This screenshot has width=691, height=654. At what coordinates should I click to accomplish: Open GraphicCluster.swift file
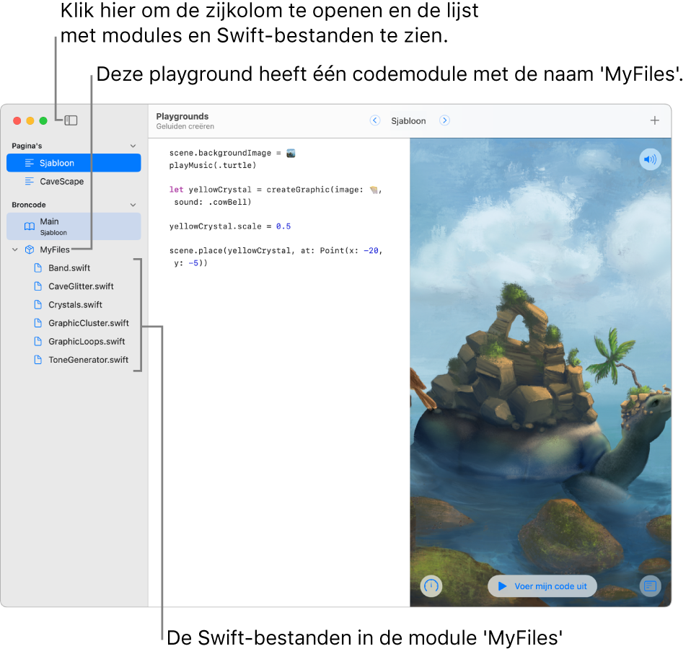[x=89, y=323]
